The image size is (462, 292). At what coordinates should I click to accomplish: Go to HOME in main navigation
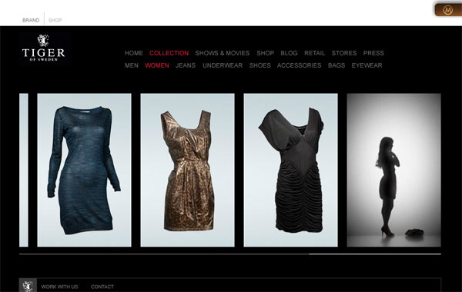pyautogui.click(x=134, y=53)
